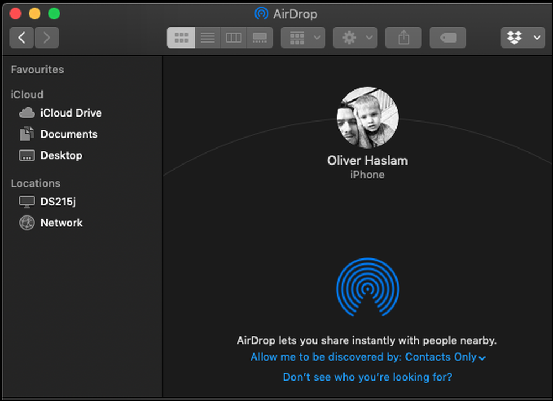Click the iCloud sidebar heading
The width and height of the screenshot is (553, 401).
27,94
